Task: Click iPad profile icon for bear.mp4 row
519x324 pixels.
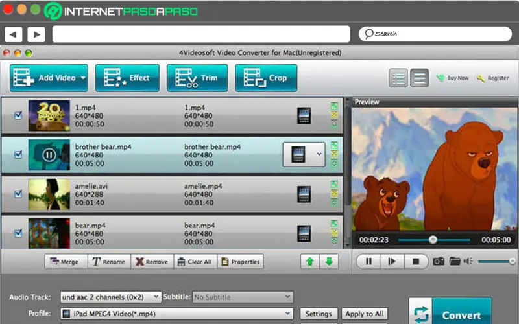Action: (304, 233)
